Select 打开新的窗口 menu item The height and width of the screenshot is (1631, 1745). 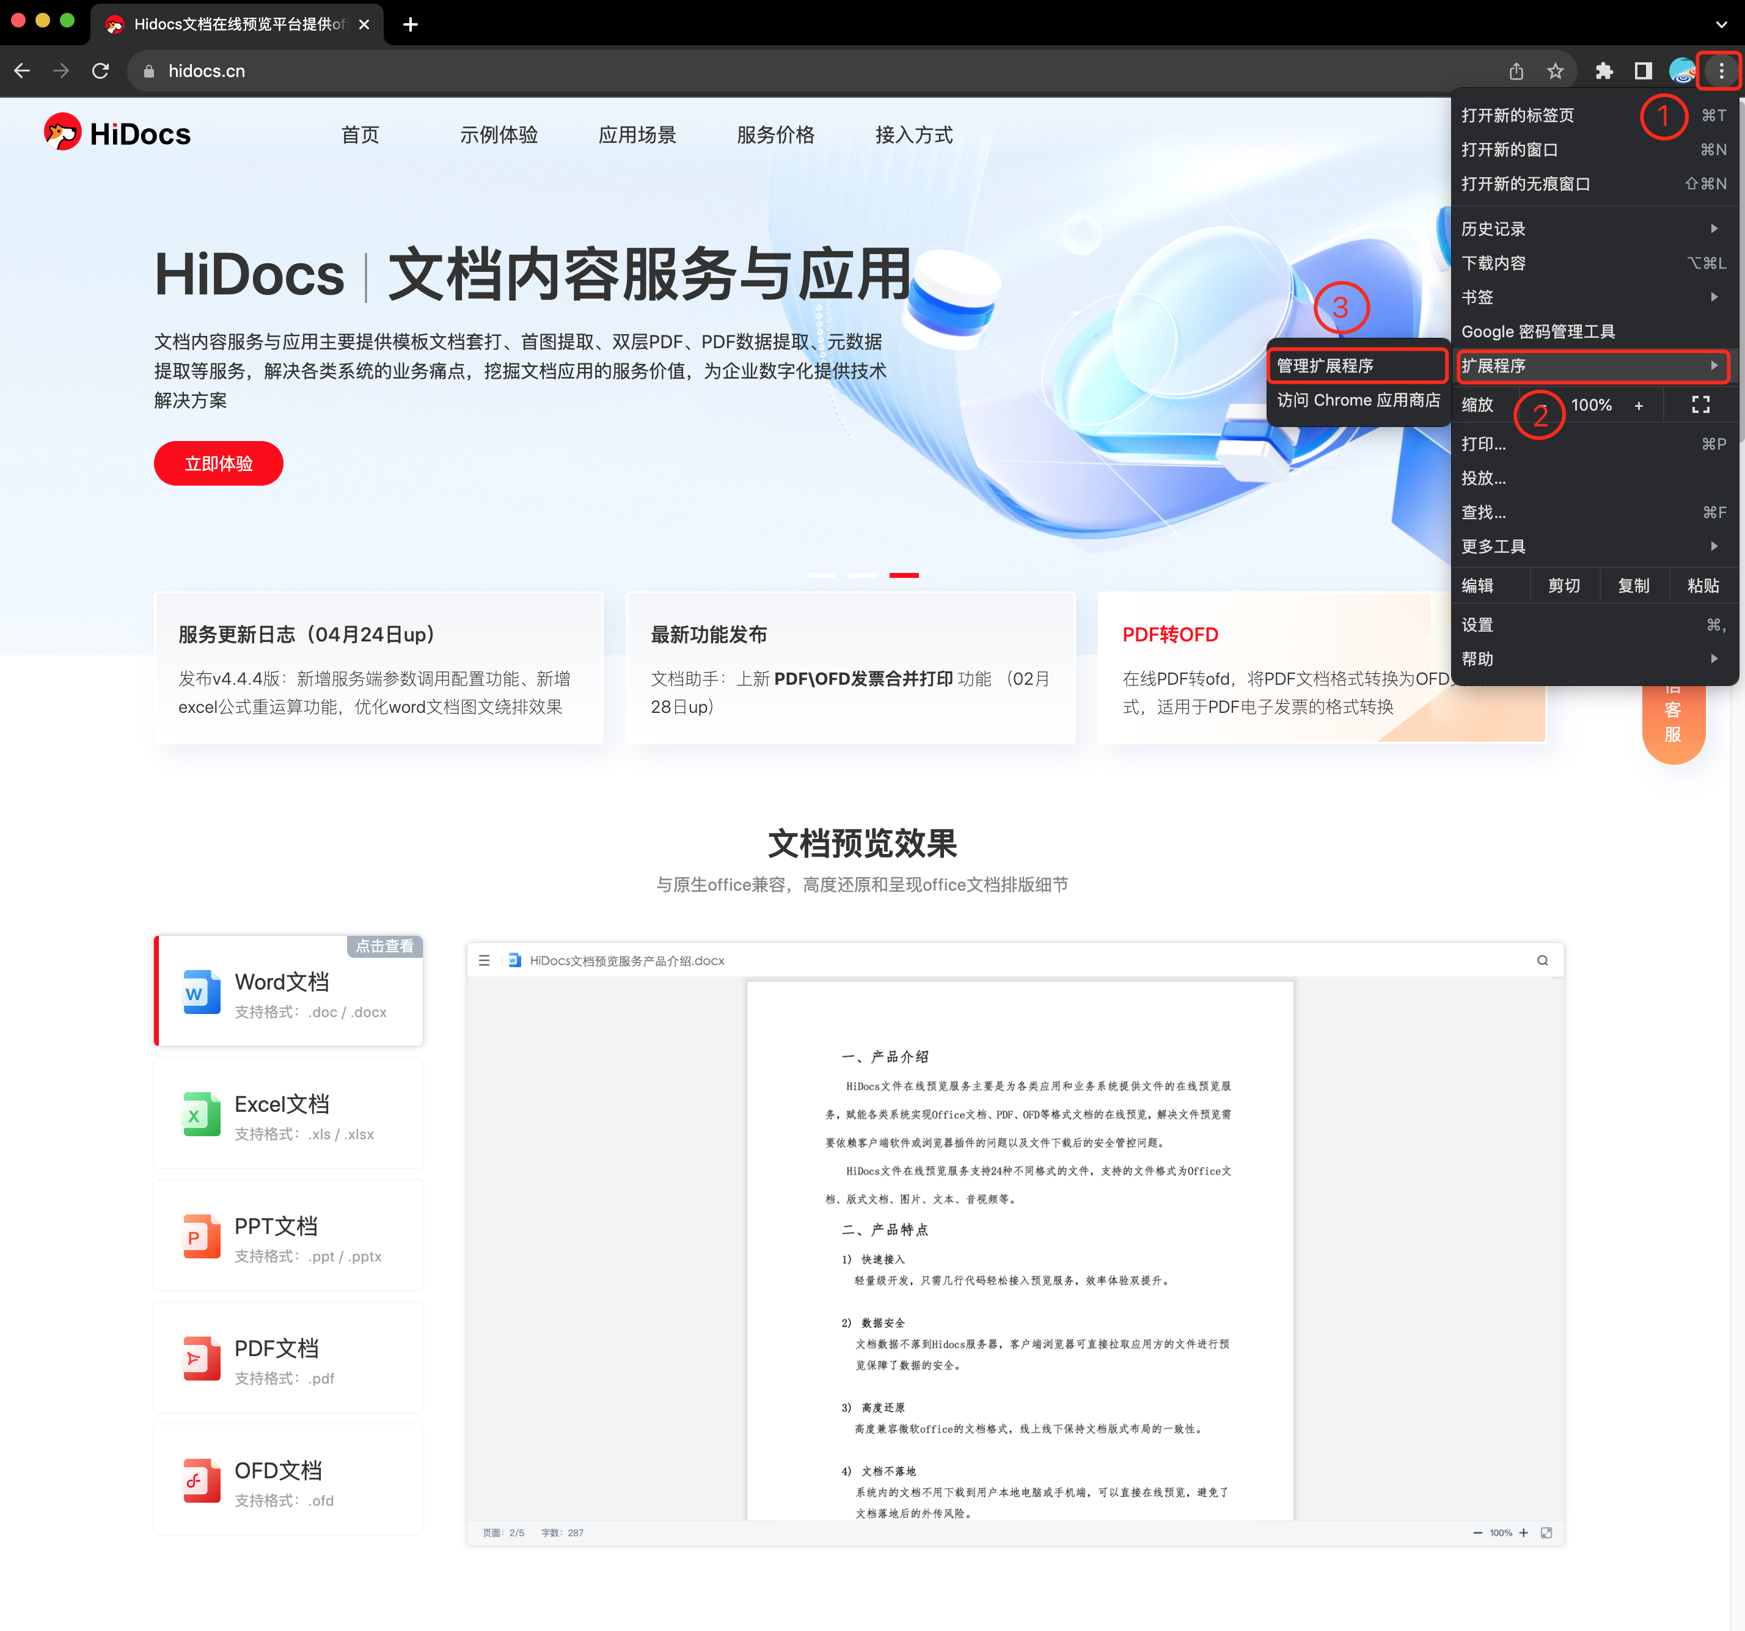point(1594,149)
